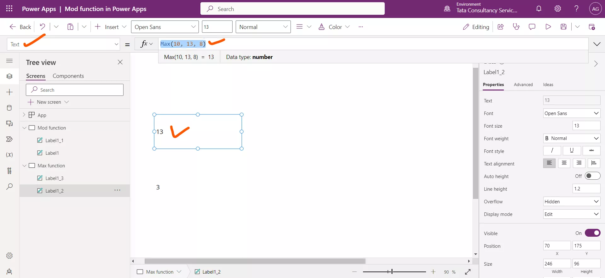
Task: Open the virtual agent icon at the bottom left
Action: (9, 271)
